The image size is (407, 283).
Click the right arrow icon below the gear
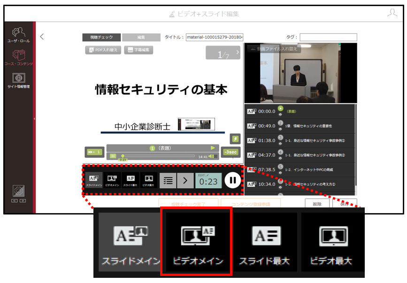pyautogui.click(x=23, y=200)
